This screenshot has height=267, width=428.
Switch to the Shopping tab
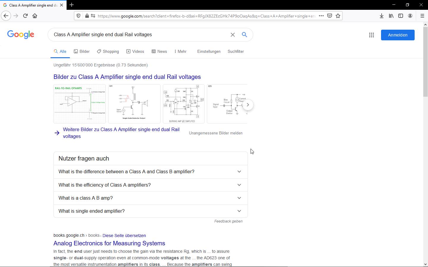[108, 51]
